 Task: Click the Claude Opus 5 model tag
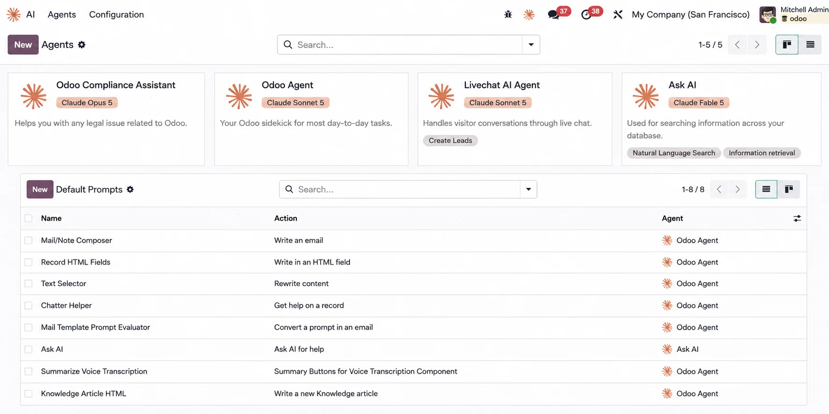pyautogui.click(x=87, y=103)
